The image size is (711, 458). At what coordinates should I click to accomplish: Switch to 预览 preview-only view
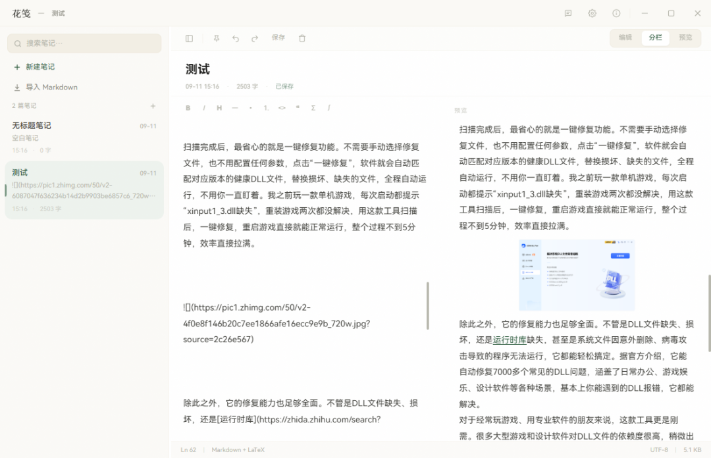pos(685,38)
